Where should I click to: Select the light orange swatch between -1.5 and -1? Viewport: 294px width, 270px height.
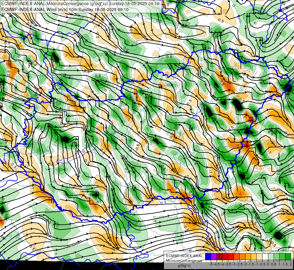click(254, 256)
